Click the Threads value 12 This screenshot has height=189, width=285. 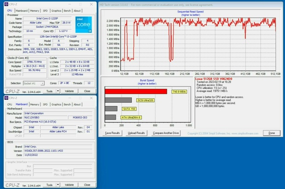[x=89, y=83]
